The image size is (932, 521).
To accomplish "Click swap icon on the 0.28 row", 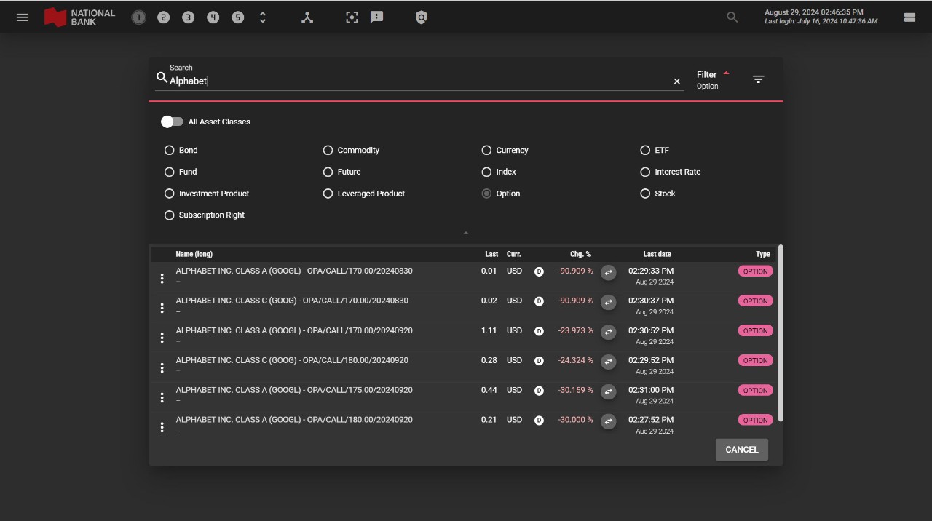I will click(x=608, y=362).
